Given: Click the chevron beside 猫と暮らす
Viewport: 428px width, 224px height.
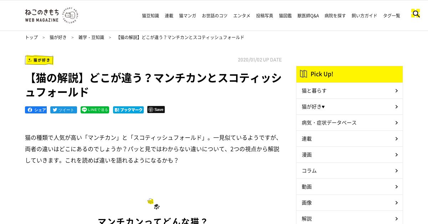Looking at the screenshot, I should pos(396,91).
